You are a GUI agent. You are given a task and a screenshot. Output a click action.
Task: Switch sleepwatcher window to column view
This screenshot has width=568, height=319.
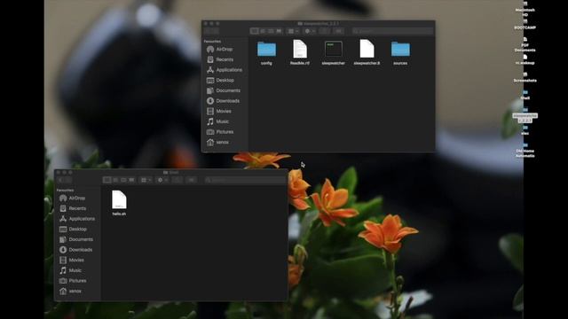[x=271, y=31]
